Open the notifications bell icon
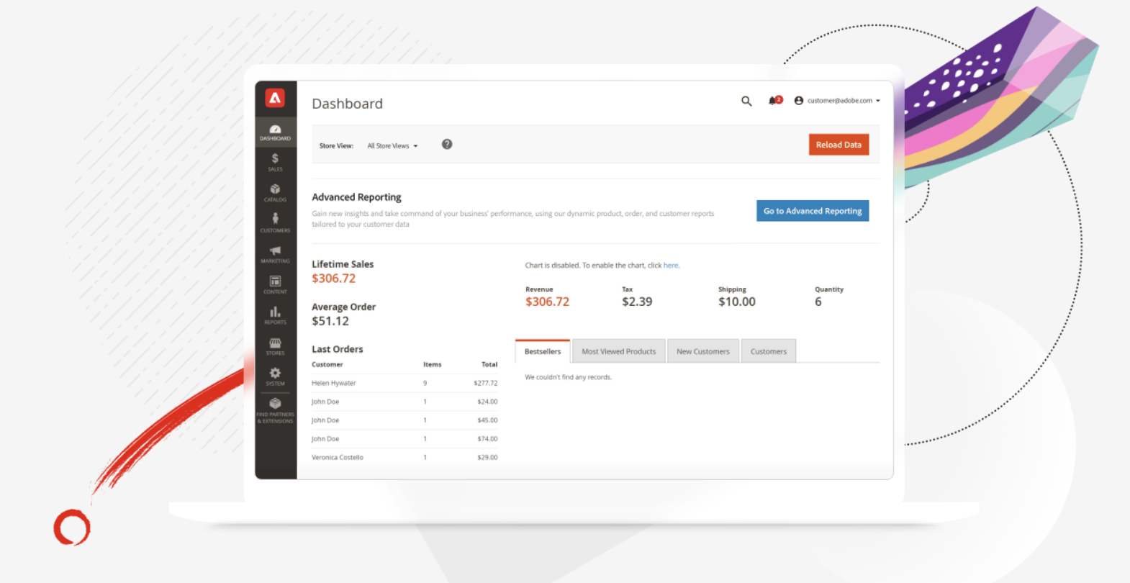This screenshot has width=1130, height=583. click(774, 101)
